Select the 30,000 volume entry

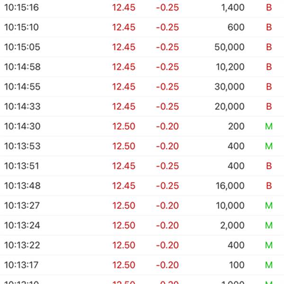230,87
